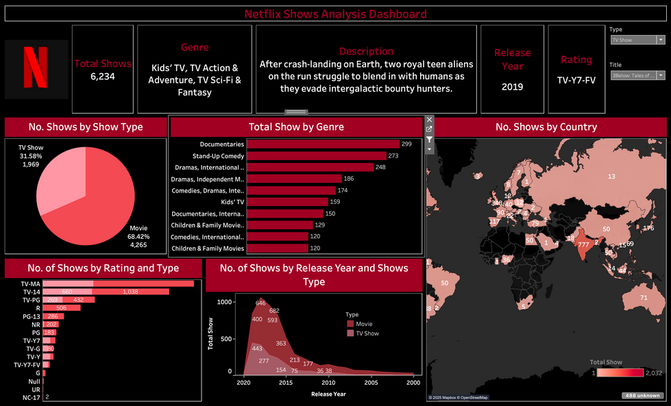Click the 248 value for Dramas, International
This screenshot has width=671, height=406.
[380, 167]
